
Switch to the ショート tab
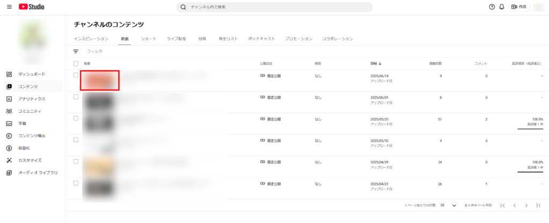tap(149, 39)
